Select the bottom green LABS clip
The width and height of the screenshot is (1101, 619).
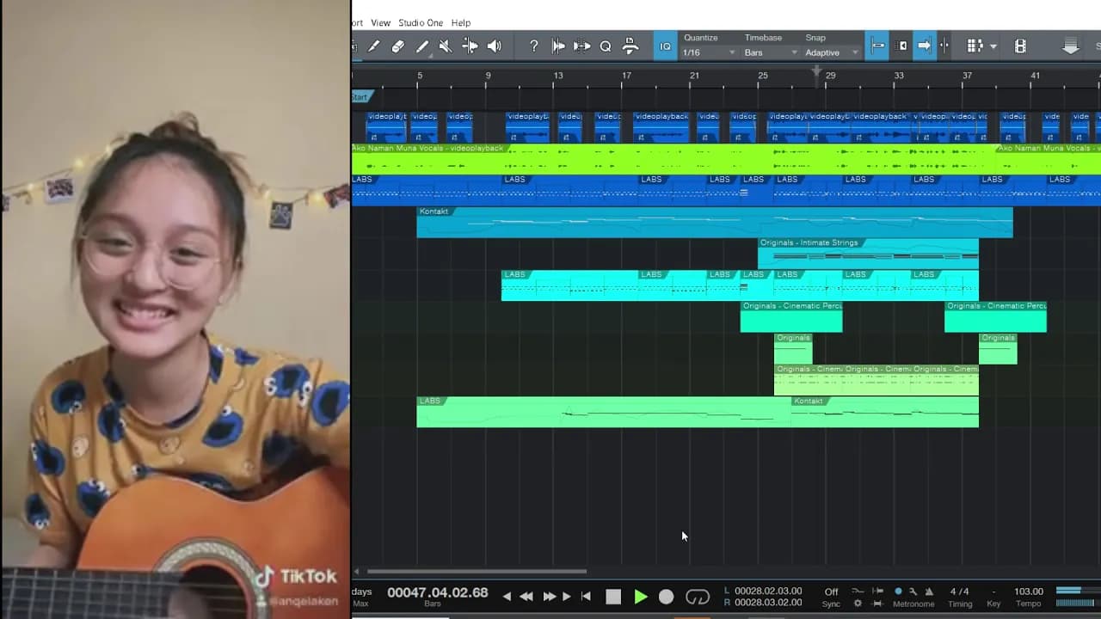click(604, 412)
